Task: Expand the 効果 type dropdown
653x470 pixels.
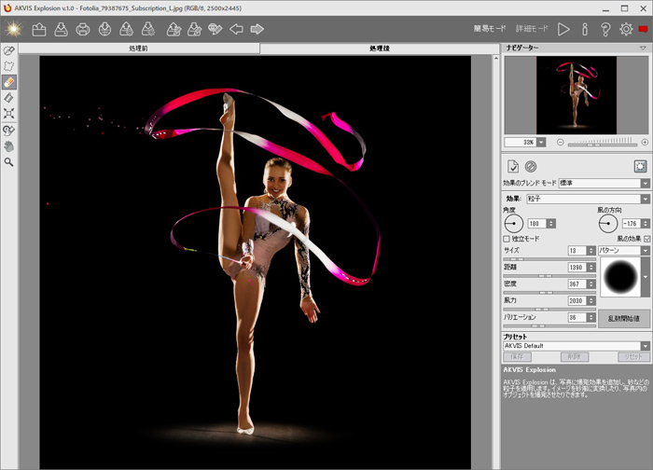Action: 589,199
